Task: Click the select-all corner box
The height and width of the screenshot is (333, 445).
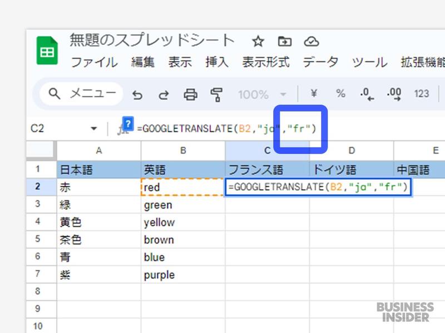Action: click(x=41, y=150)
